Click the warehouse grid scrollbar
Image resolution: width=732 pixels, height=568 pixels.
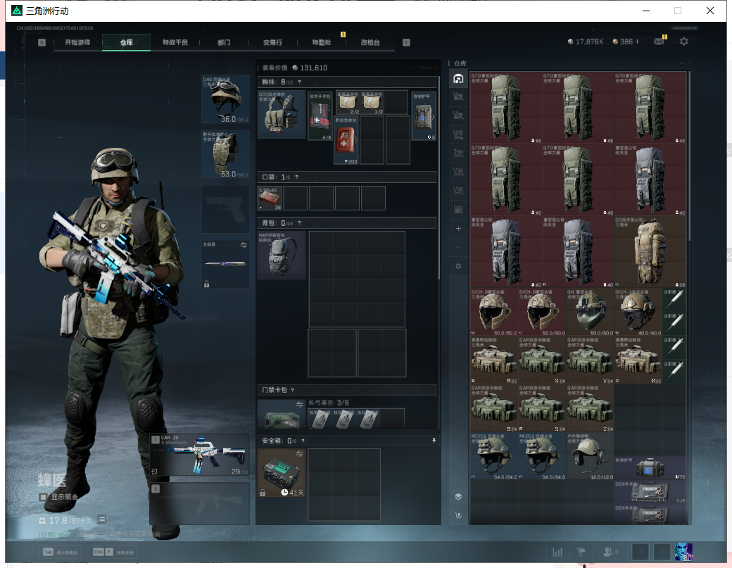point(689,156)
